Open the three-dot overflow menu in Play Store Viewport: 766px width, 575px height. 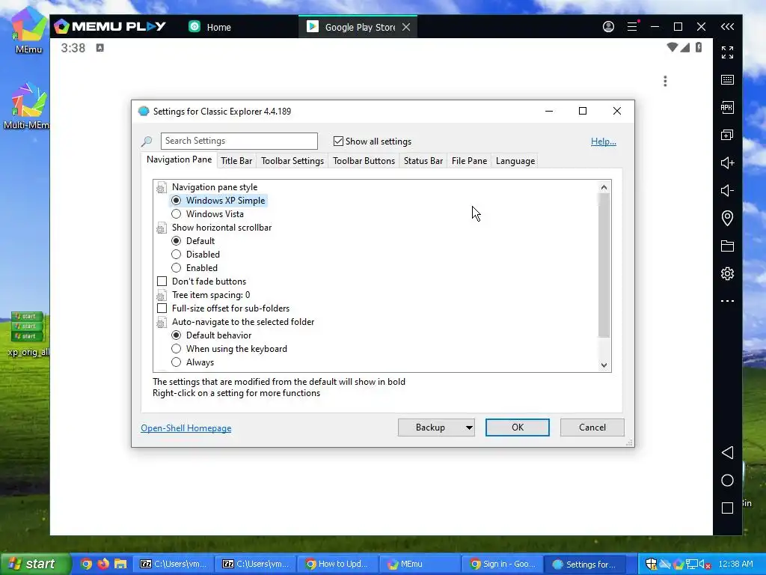(x=665, y=81)
